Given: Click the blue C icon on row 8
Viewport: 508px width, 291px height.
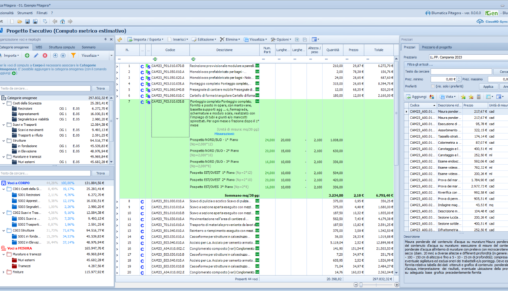Looking at the screenshot, I should tap(142, 202).
